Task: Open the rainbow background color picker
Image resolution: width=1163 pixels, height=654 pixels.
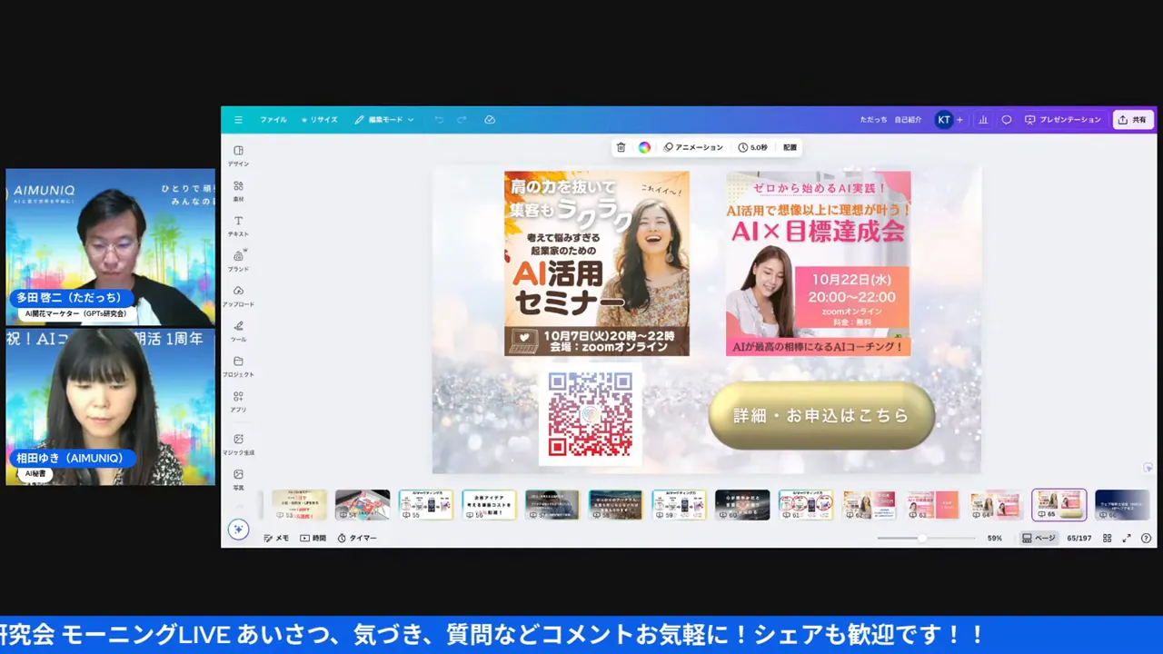Action: coord(644,147)
